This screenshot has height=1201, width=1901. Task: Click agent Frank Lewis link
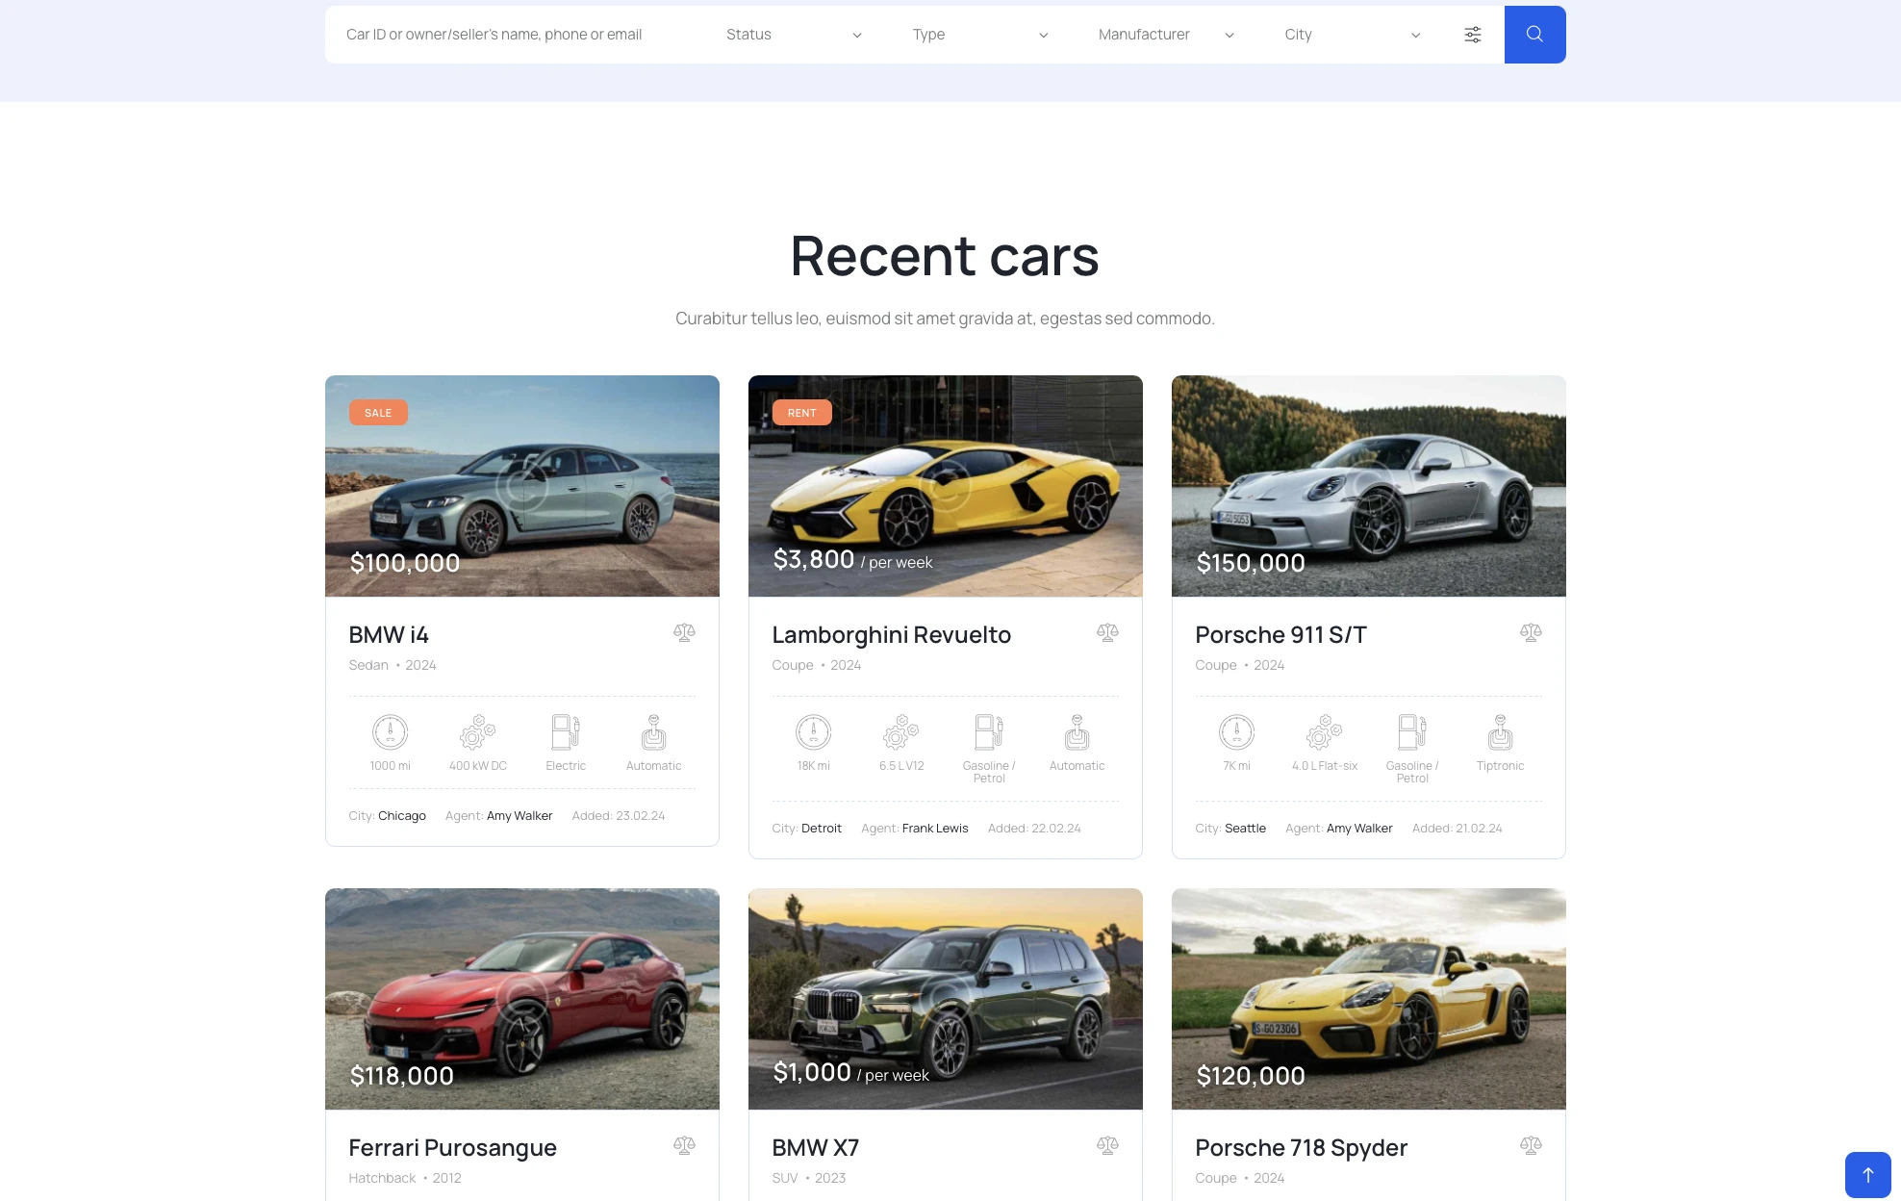tap(935, 829)
